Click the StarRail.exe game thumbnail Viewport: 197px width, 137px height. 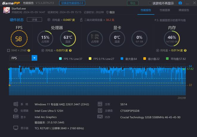[x=7, y=10]
